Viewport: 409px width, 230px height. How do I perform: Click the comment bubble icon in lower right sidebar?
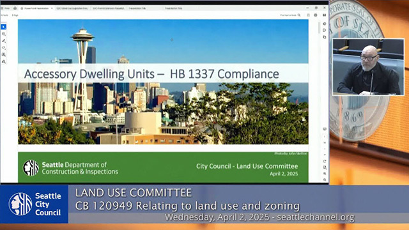(325, 129)
